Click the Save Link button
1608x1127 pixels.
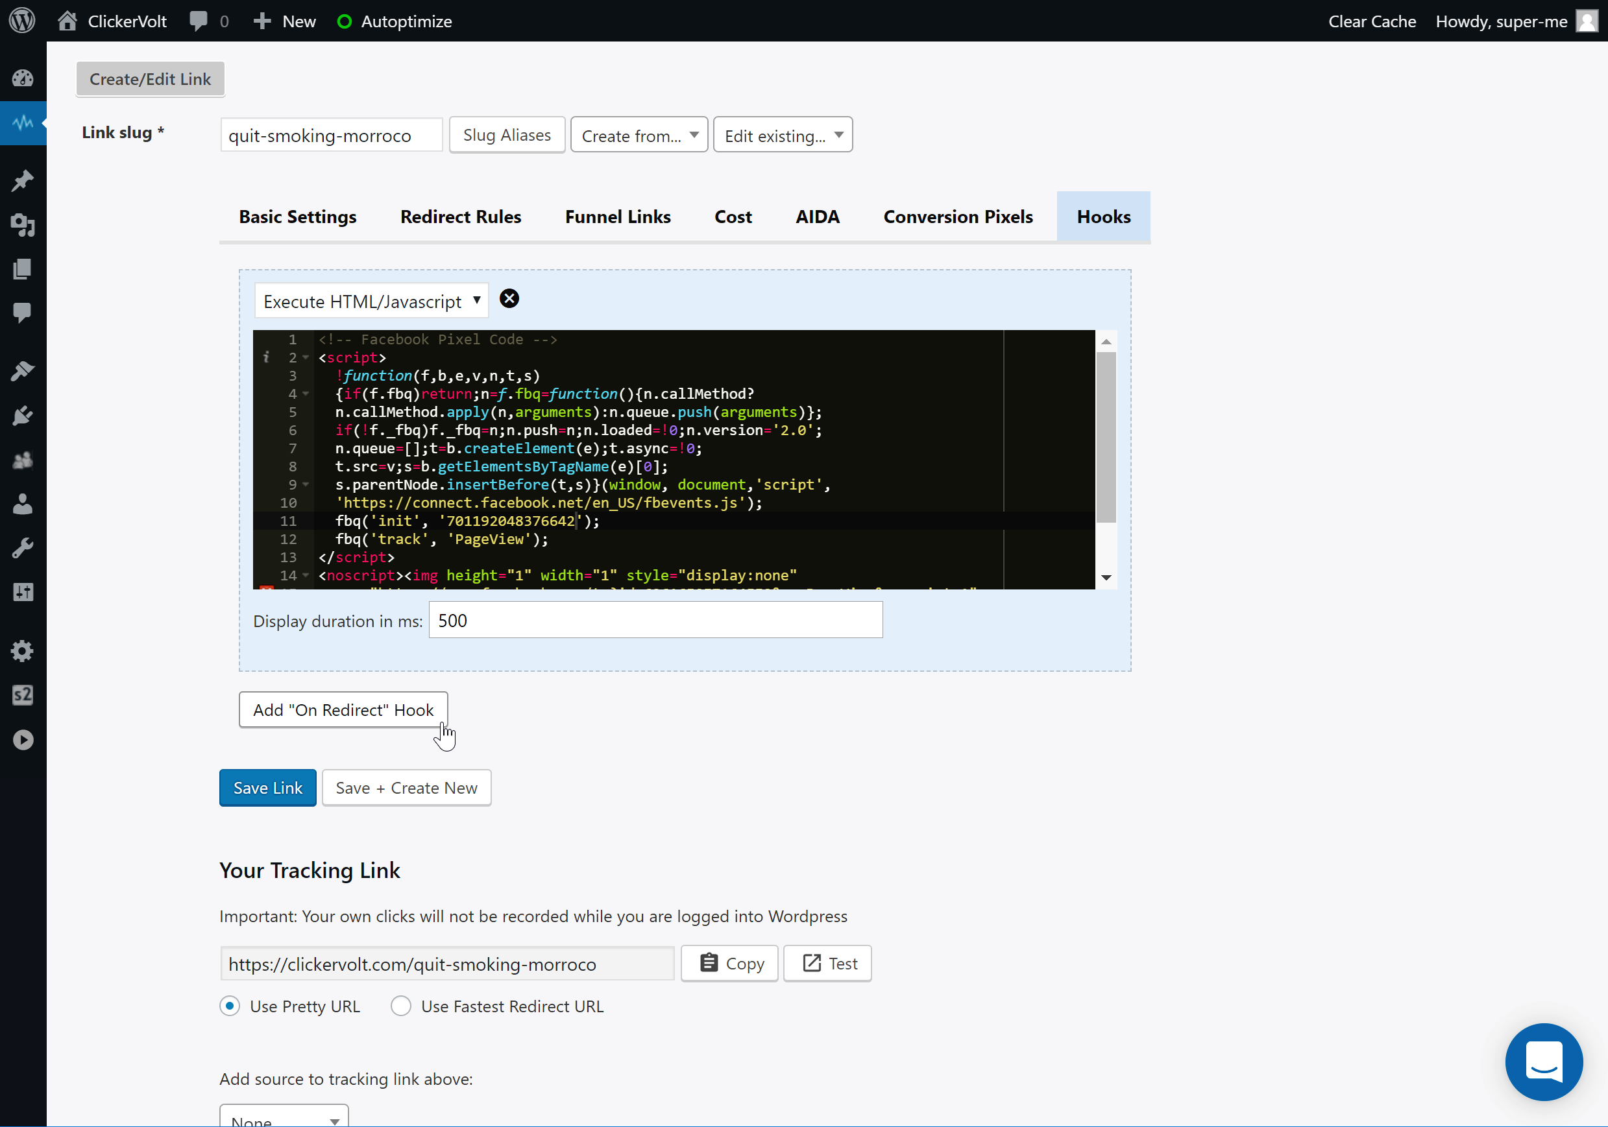tap(267, 789)
